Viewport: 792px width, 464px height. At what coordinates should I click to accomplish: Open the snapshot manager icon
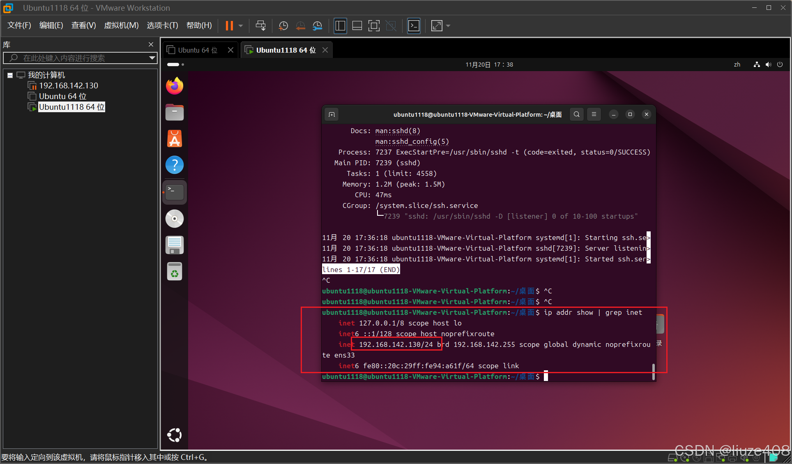pos(317,26)
